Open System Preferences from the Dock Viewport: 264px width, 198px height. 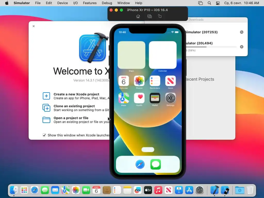(x=200, y=190)
